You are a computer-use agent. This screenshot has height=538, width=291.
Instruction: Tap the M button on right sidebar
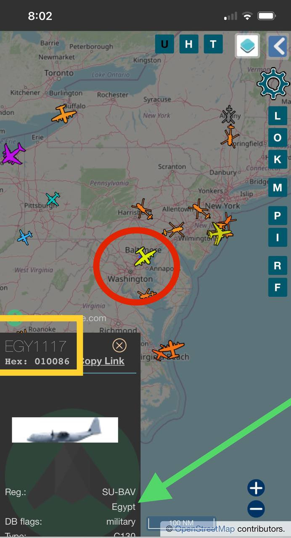coord(278,187)
